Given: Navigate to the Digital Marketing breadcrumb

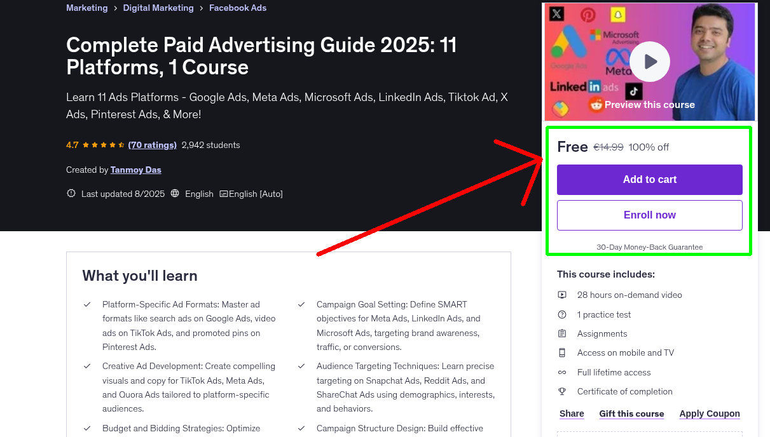Looking at the screenshot, I should 158,8.
